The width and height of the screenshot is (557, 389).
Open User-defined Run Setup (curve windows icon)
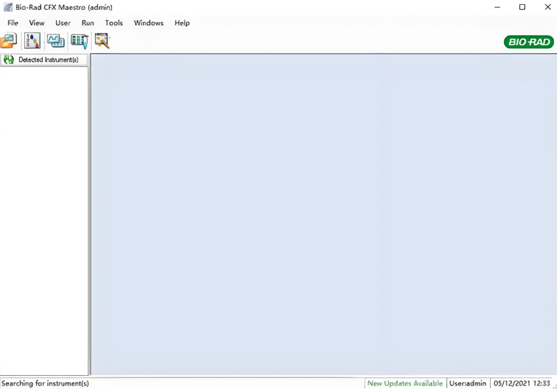[56, 41]
